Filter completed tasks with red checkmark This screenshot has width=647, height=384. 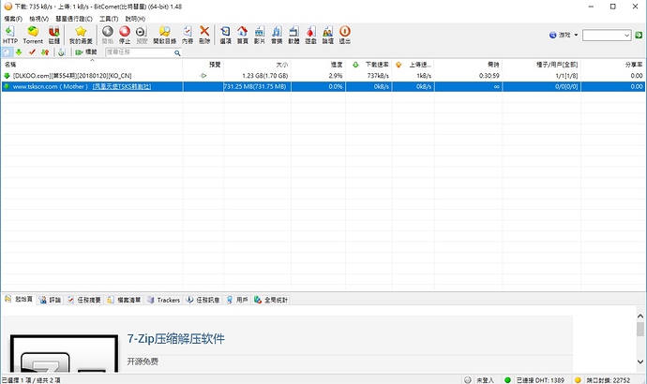pos(32,52)
